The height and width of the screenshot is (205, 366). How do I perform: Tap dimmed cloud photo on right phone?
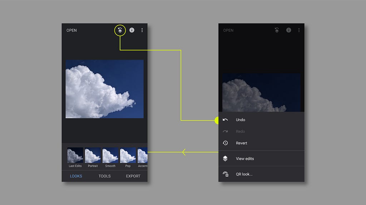(261, 93)
